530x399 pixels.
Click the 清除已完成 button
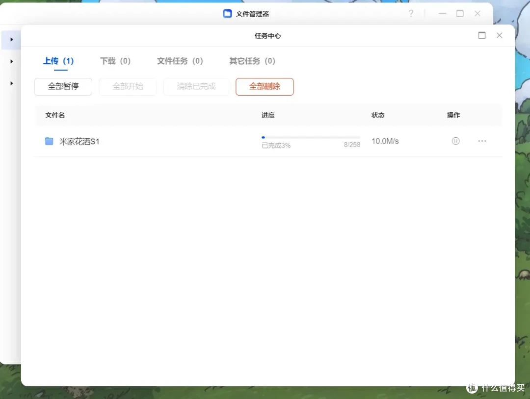[196, 87]
